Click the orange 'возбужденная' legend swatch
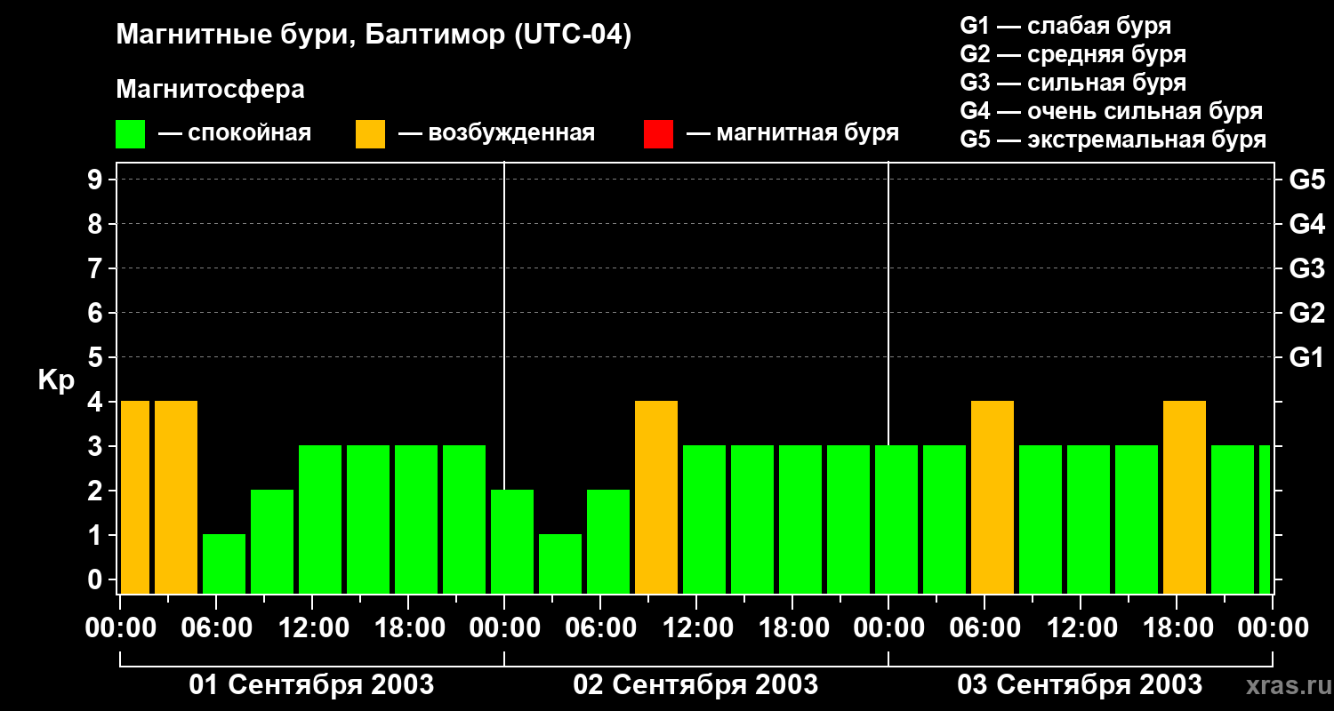The image size is (1334, 711). point(370,134)
